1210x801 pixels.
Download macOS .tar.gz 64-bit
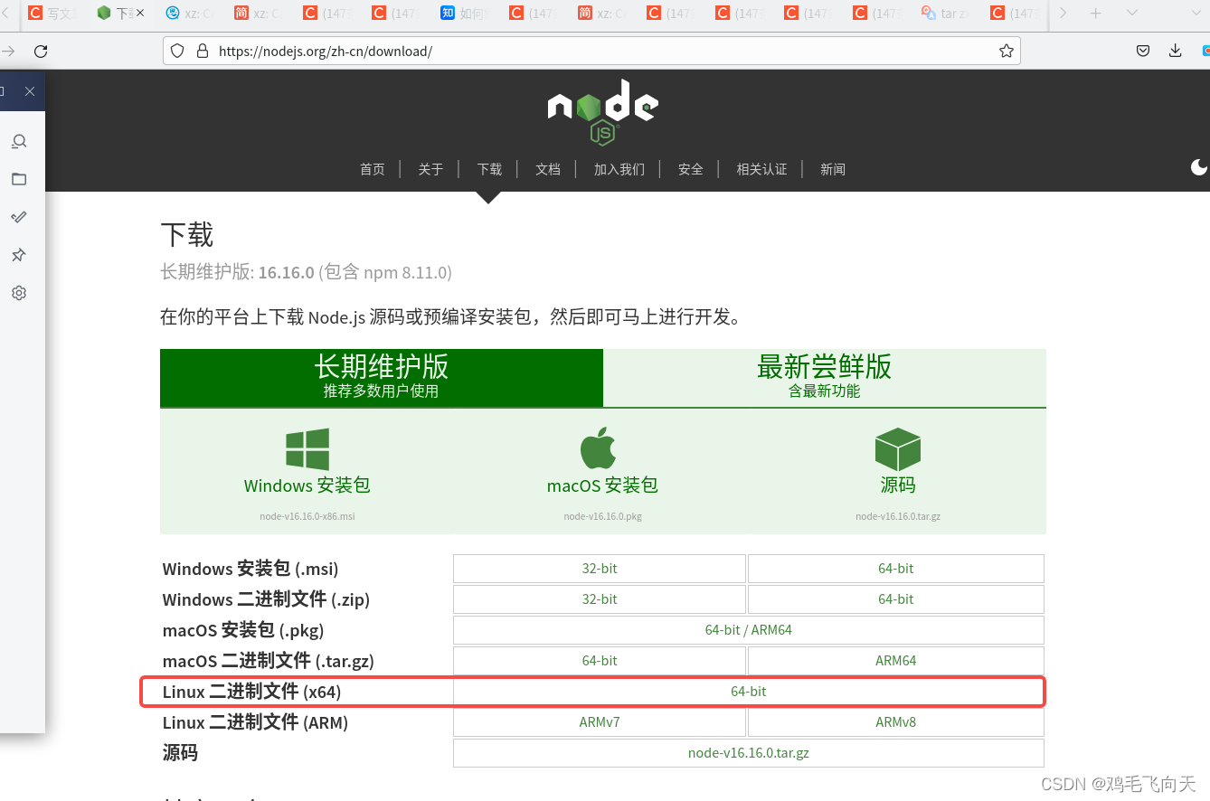click(600, 661)
